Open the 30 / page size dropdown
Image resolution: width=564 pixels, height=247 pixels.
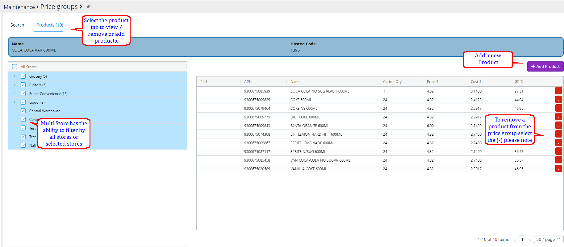pos(549,239)
